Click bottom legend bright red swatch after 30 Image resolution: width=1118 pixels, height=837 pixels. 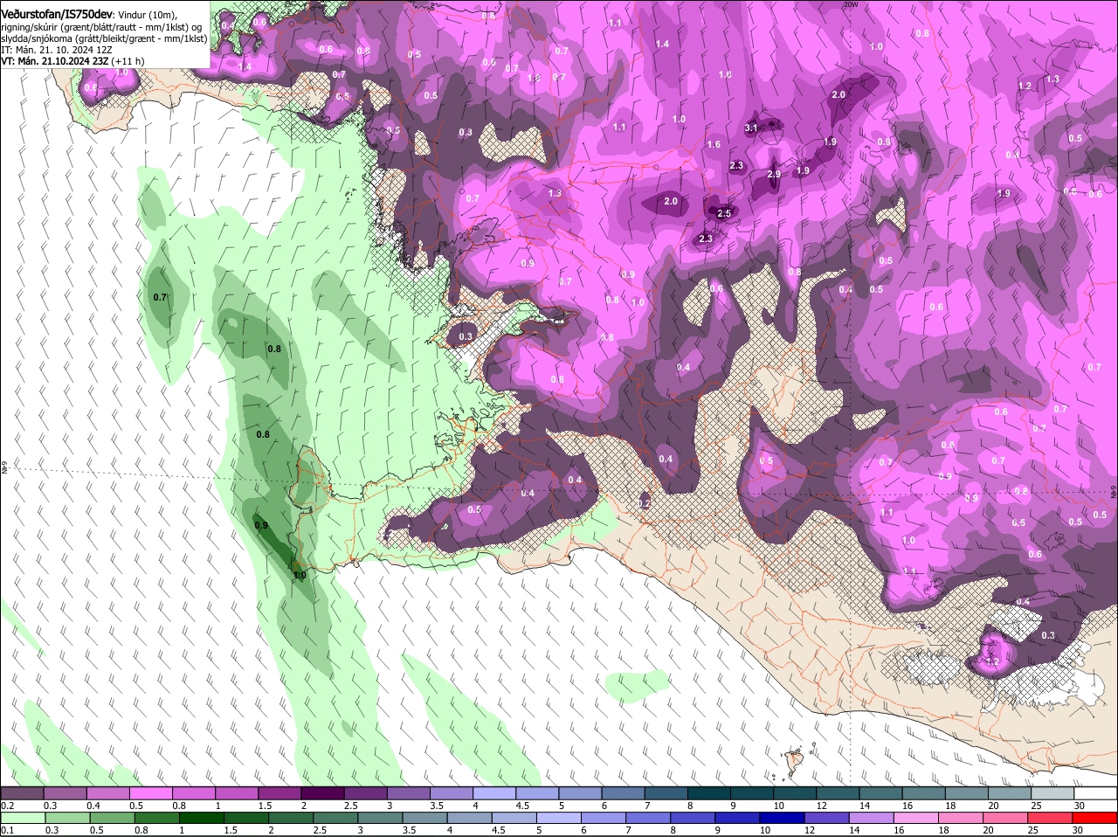pyautogui.click(x=1095, y=818)
